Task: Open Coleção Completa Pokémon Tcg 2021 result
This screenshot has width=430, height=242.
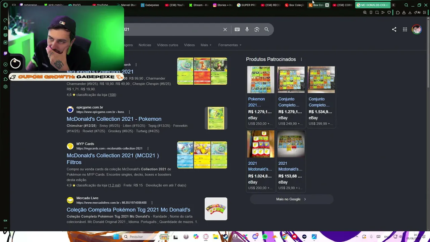Action: click(128, 210)
